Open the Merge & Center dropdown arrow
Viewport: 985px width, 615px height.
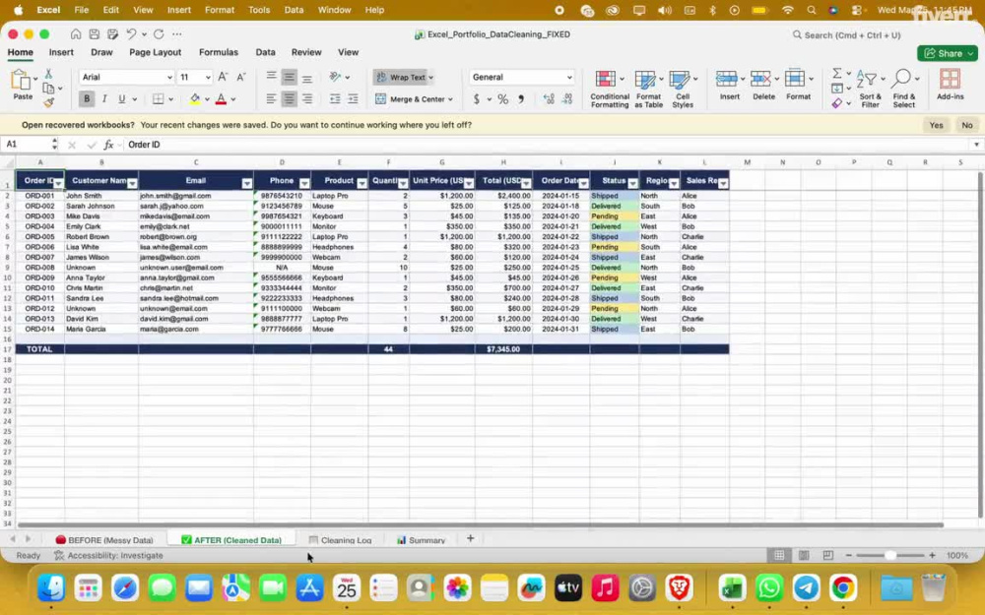click(x=450, y=99)
